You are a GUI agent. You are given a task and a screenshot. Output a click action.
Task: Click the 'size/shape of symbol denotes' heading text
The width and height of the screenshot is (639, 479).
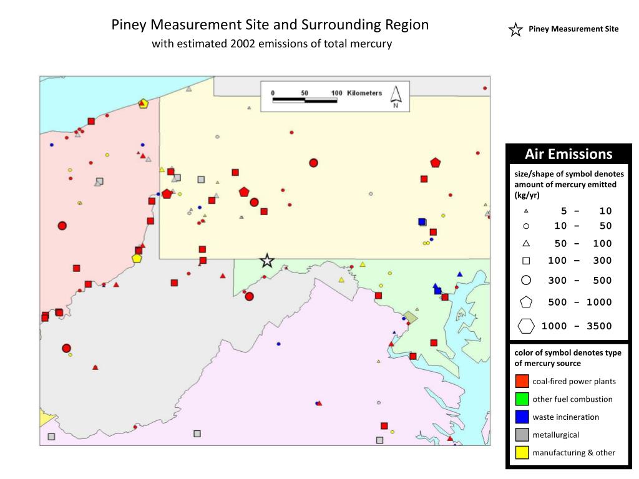click(x=569, y=174)
